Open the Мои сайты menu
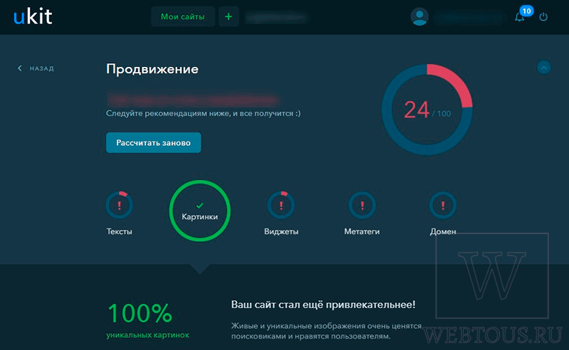This screenshot has height=350, width=569. coord(183,16)
